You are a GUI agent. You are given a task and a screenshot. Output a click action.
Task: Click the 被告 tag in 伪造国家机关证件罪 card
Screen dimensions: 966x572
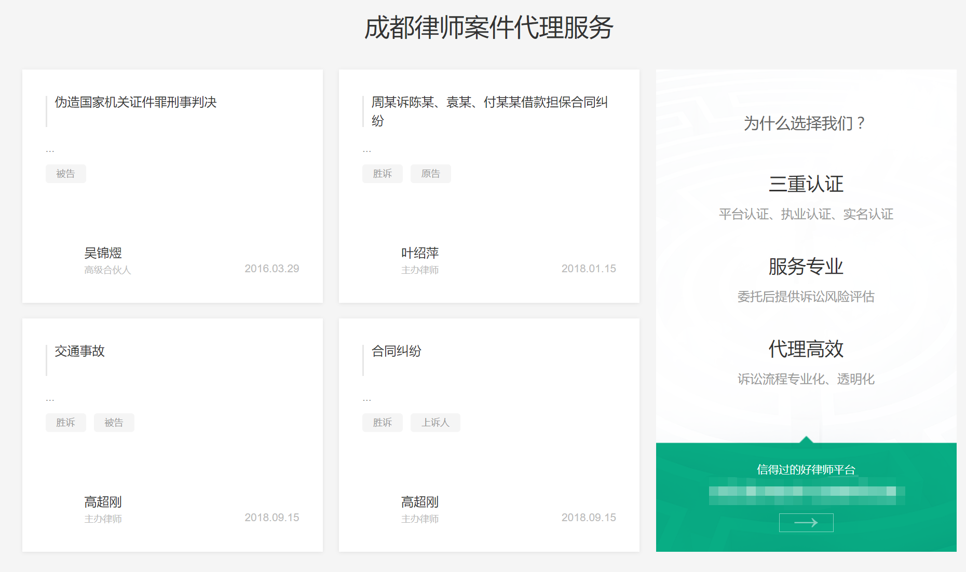(x=66, y=174)
